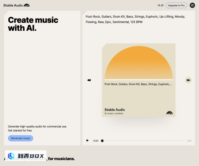Click the Stable Audio logo on album card
Screen dimensions: 199x166
(169, 113)
